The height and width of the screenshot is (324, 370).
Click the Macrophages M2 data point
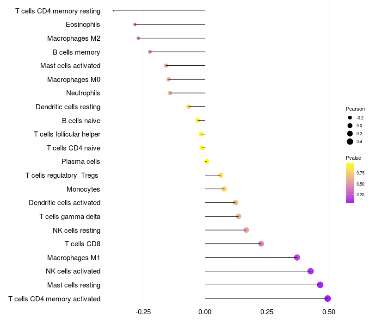(x=138, y=38)
